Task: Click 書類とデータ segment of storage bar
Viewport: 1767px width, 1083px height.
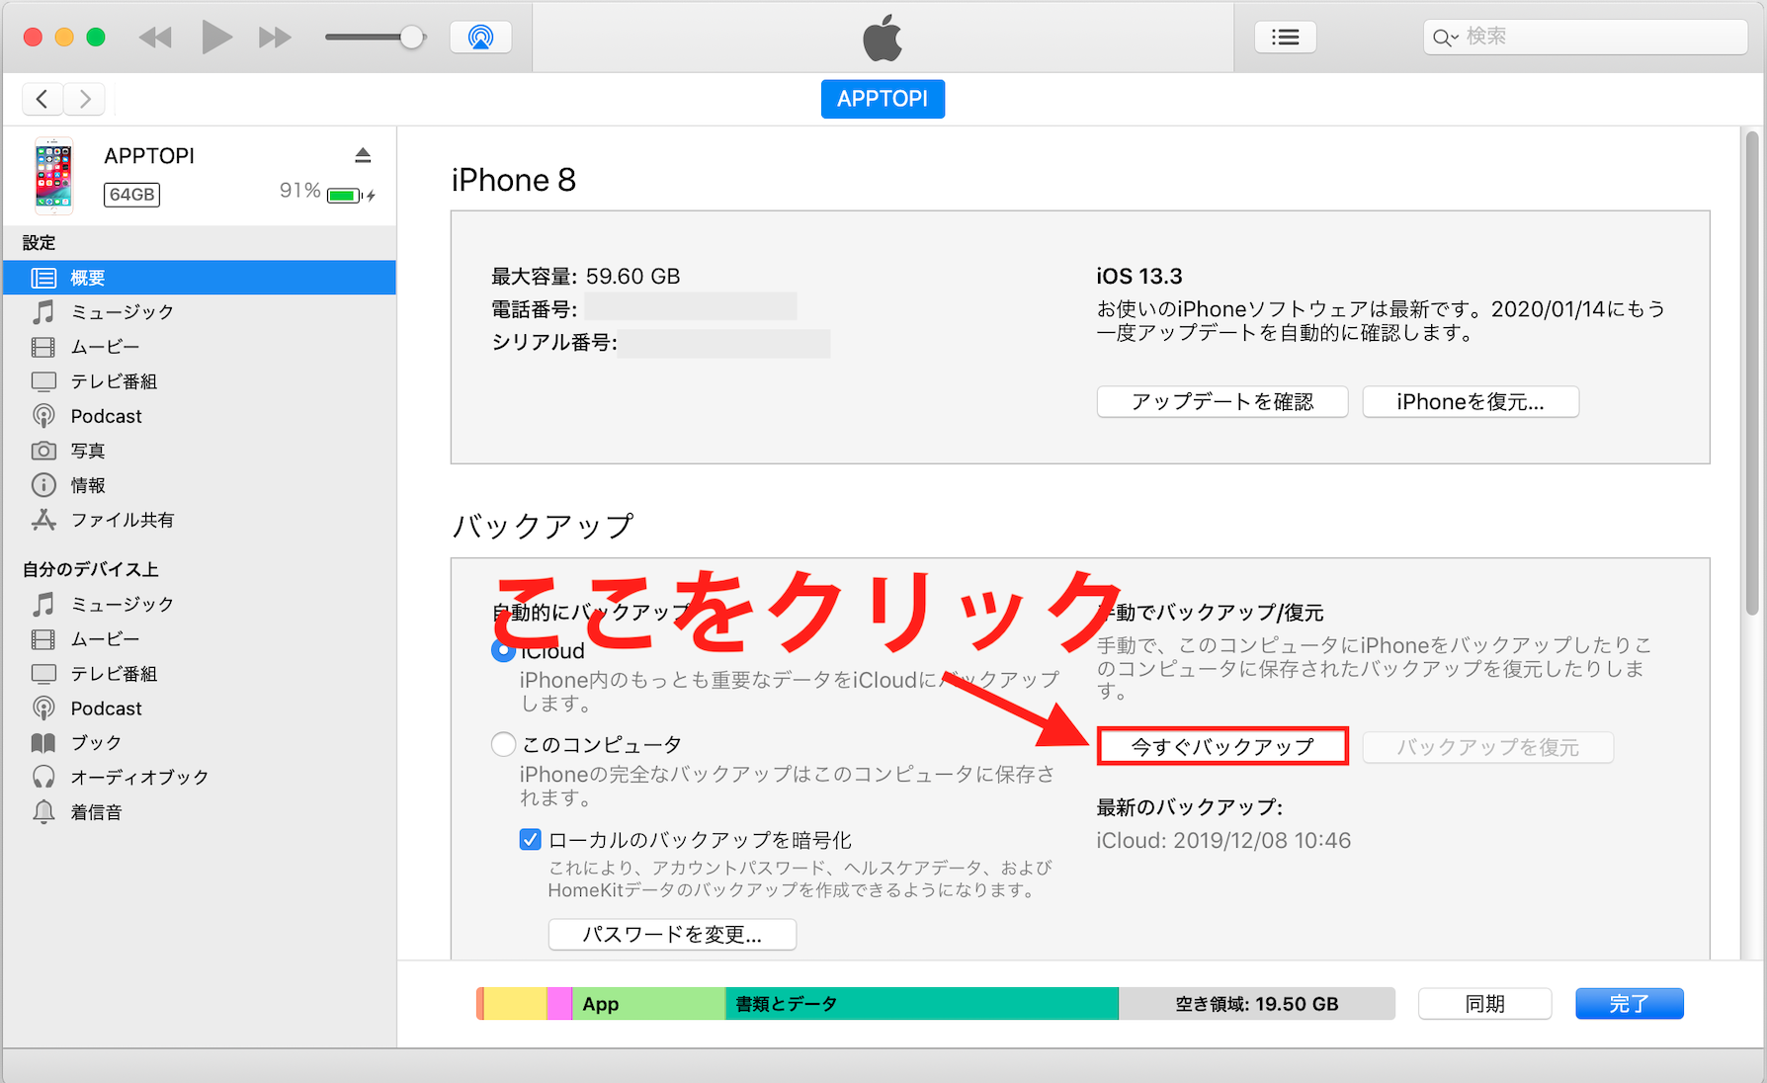Action: coord(921,1004)
